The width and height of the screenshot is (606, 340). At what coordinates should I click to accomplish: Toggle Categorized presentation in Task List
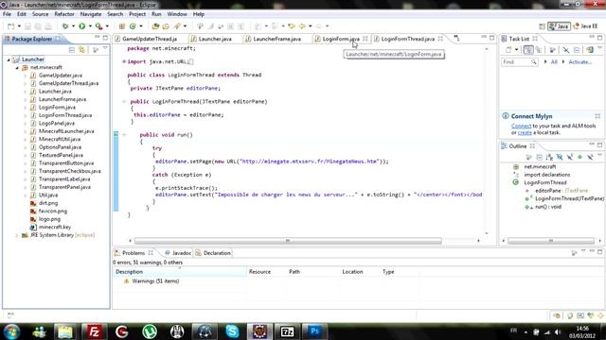coord(528,50)
